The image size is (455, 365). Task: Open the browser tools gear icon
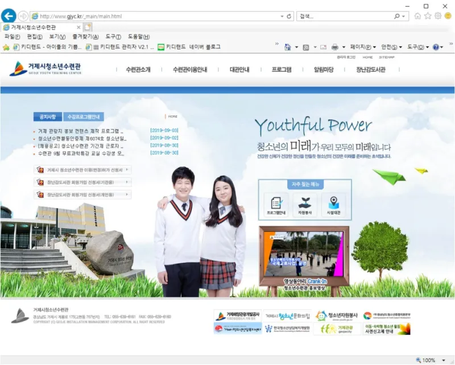point(438,16)
